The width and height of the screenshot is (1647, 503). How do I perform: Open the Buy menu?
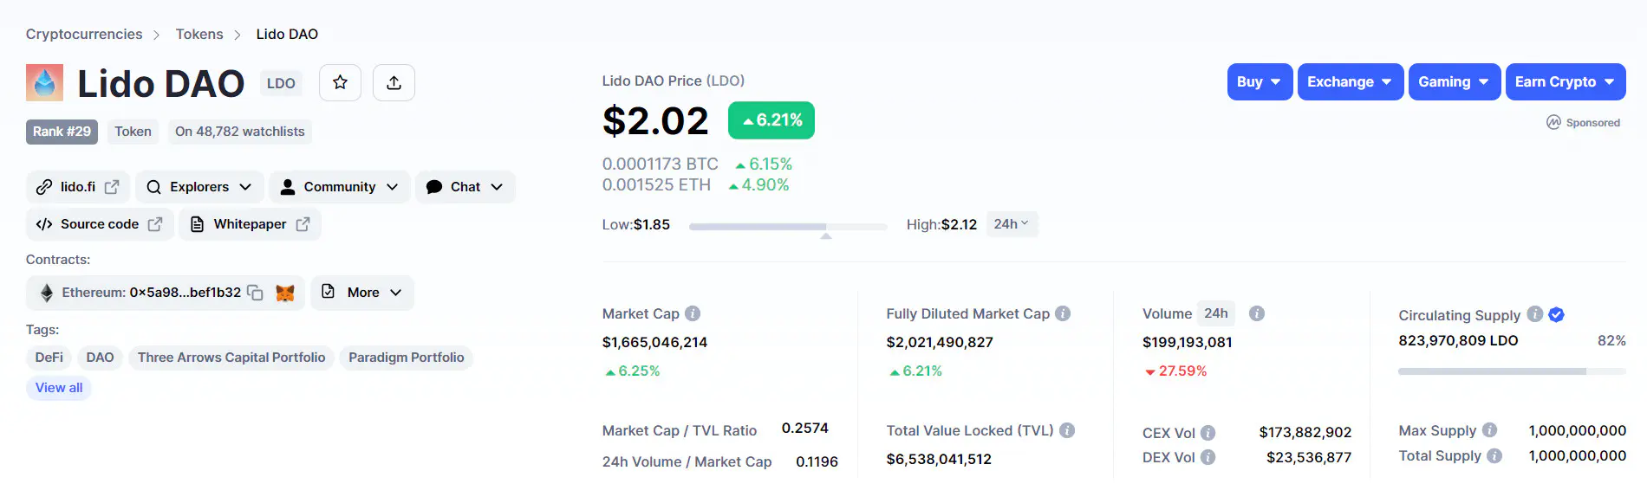(x=1260, y=81)
